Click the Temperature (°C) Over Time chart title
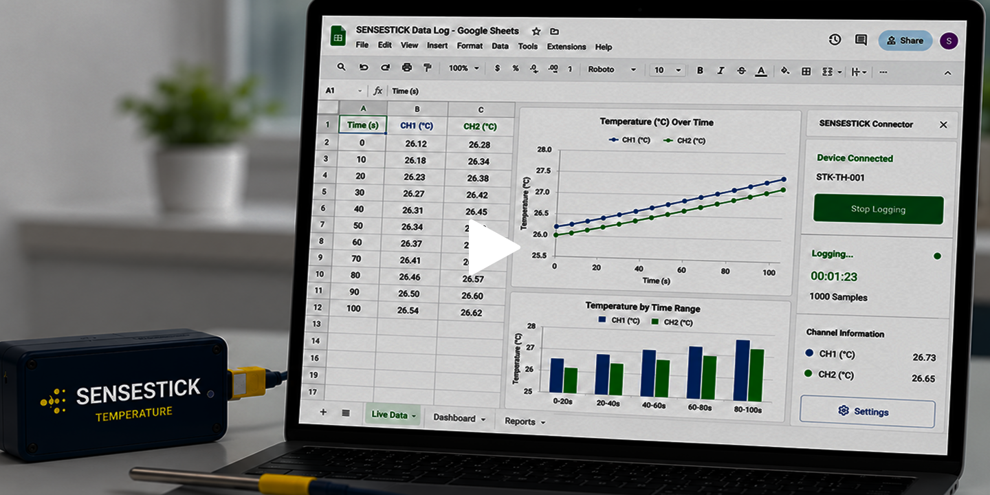This screenshot has width=990, height=495. click(657, 122)
